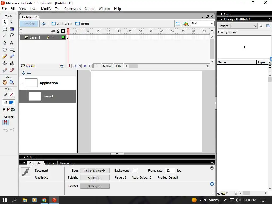Select the Hand tool
Viewport: 272px width, 204px height.
click(x=5, y=82)
